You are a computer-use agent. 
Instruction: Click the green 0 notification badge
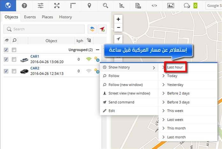pyautogui.click(x=195, y=6)
